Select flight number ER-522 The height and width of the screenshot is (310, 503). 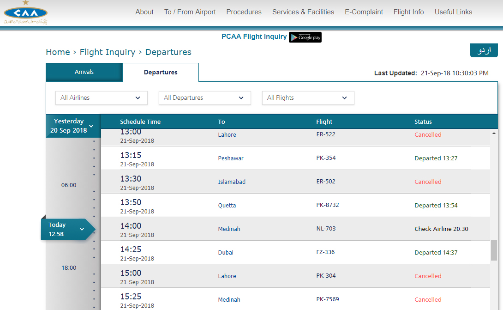326,134
